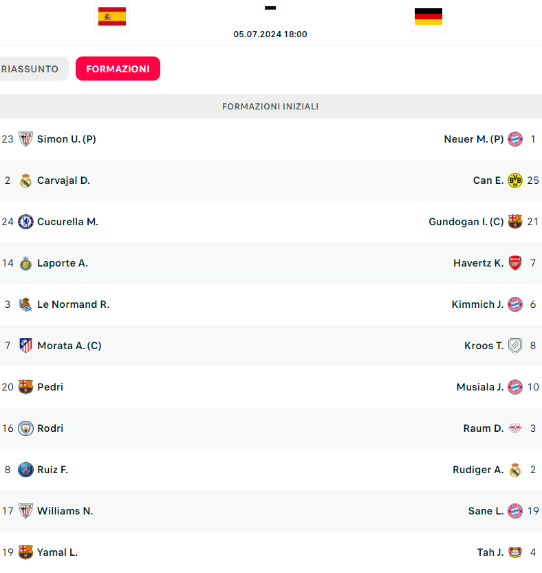The height and width of the screenshot is (573, 542).
Task: Click the Manchester City crest beside Rodri
Action: tap(25, 428)
